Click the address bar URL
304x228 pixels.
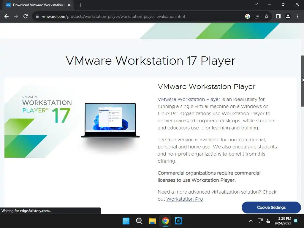[113, 17]
